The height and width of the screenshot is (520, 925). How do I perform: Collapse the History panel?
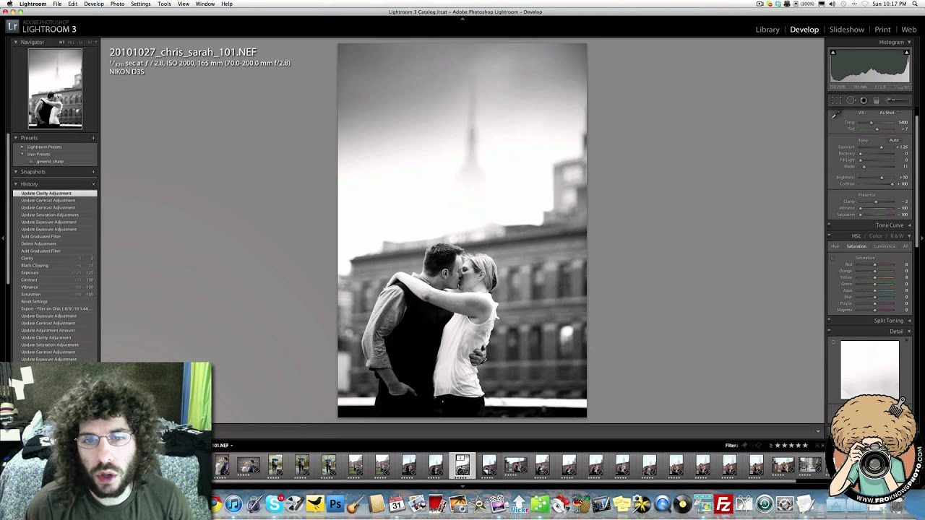[x=16, y=184]
